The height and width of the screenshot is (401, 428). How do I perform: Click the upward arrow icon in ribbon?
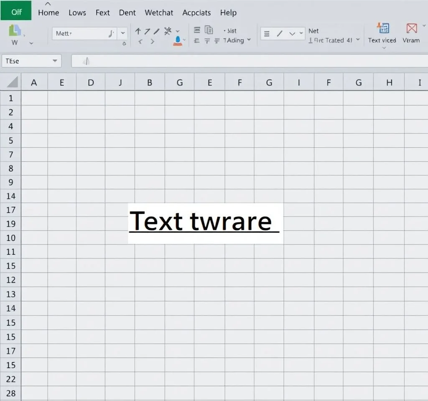[x=138, y=31]
